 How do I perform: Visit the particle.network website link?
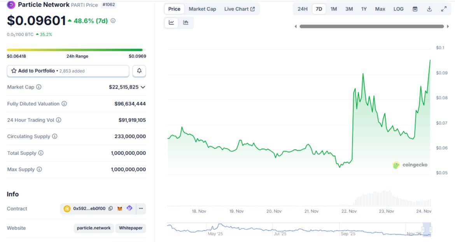pyautogui.click(x=93, y=228)
